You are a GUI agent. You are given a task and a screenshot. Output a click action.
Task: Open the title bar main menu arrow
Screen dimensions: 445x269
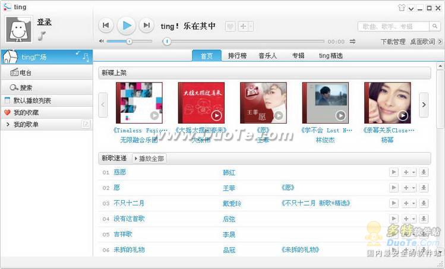click(411, 8)
